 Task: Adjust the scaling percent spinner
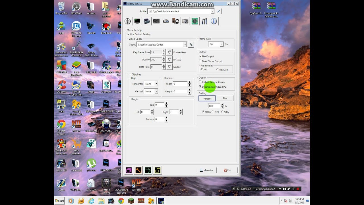[222, 106]
